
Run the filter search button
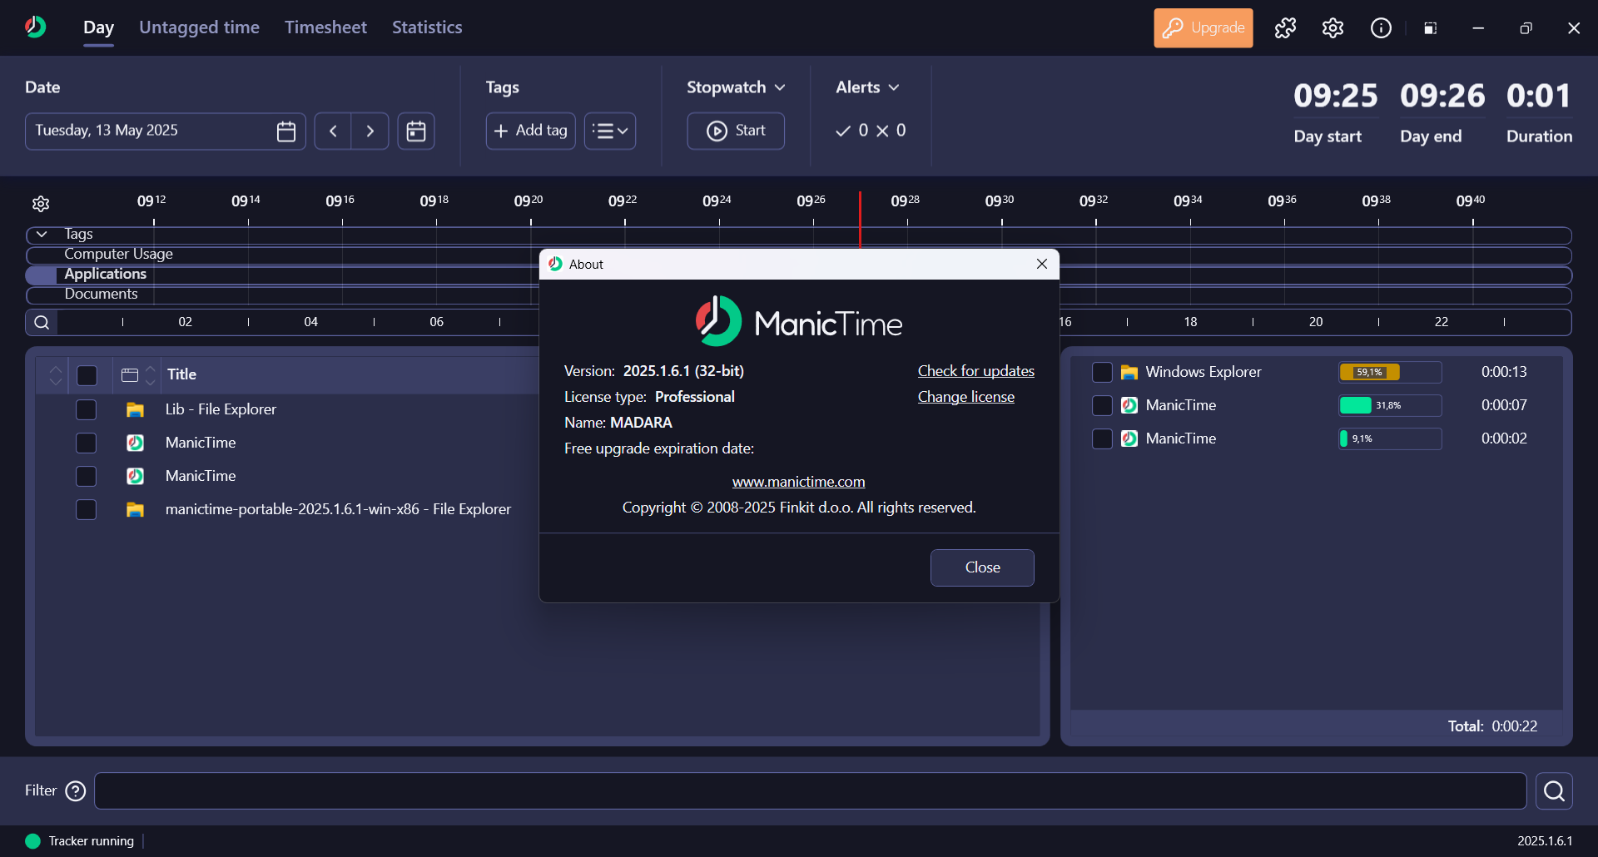pyautogui.click(x=1554, y=790)
